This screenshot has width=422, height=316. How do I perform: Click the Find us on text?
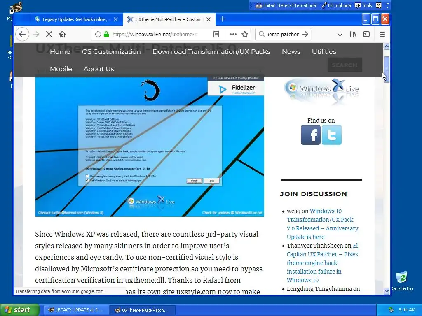[321, 121]
